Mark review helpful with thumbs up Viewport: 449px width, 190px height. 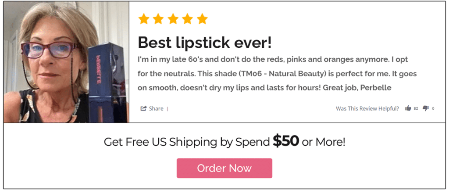(x=408, y=108)
